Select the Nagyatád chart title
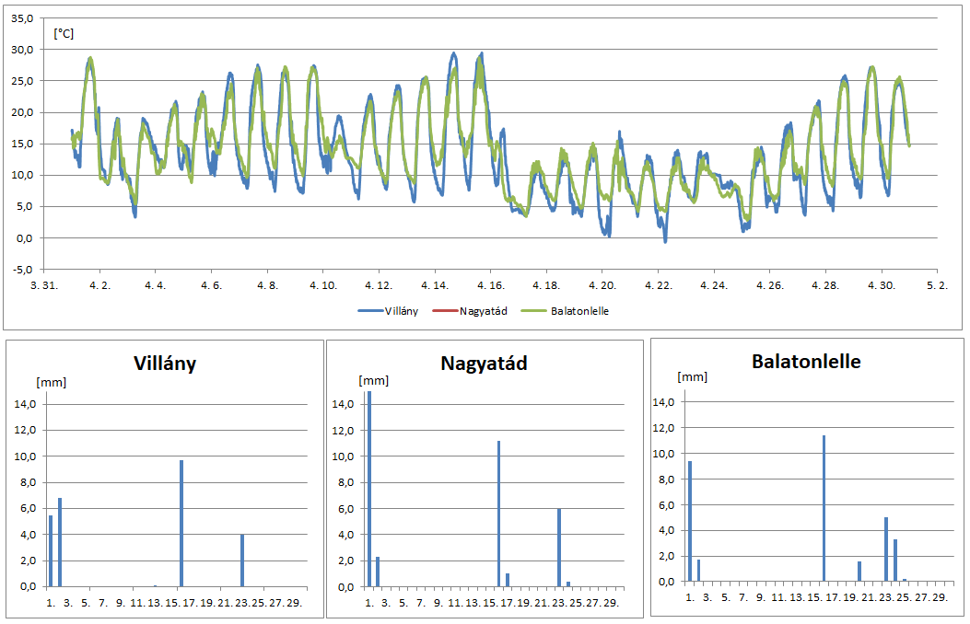The height and width of the screenshot is (624, 970). [484, 363]
